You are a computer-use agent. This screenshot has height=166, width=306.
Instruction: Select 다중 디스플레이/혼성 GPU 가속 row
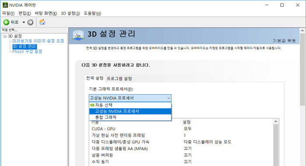coord(181,142)
